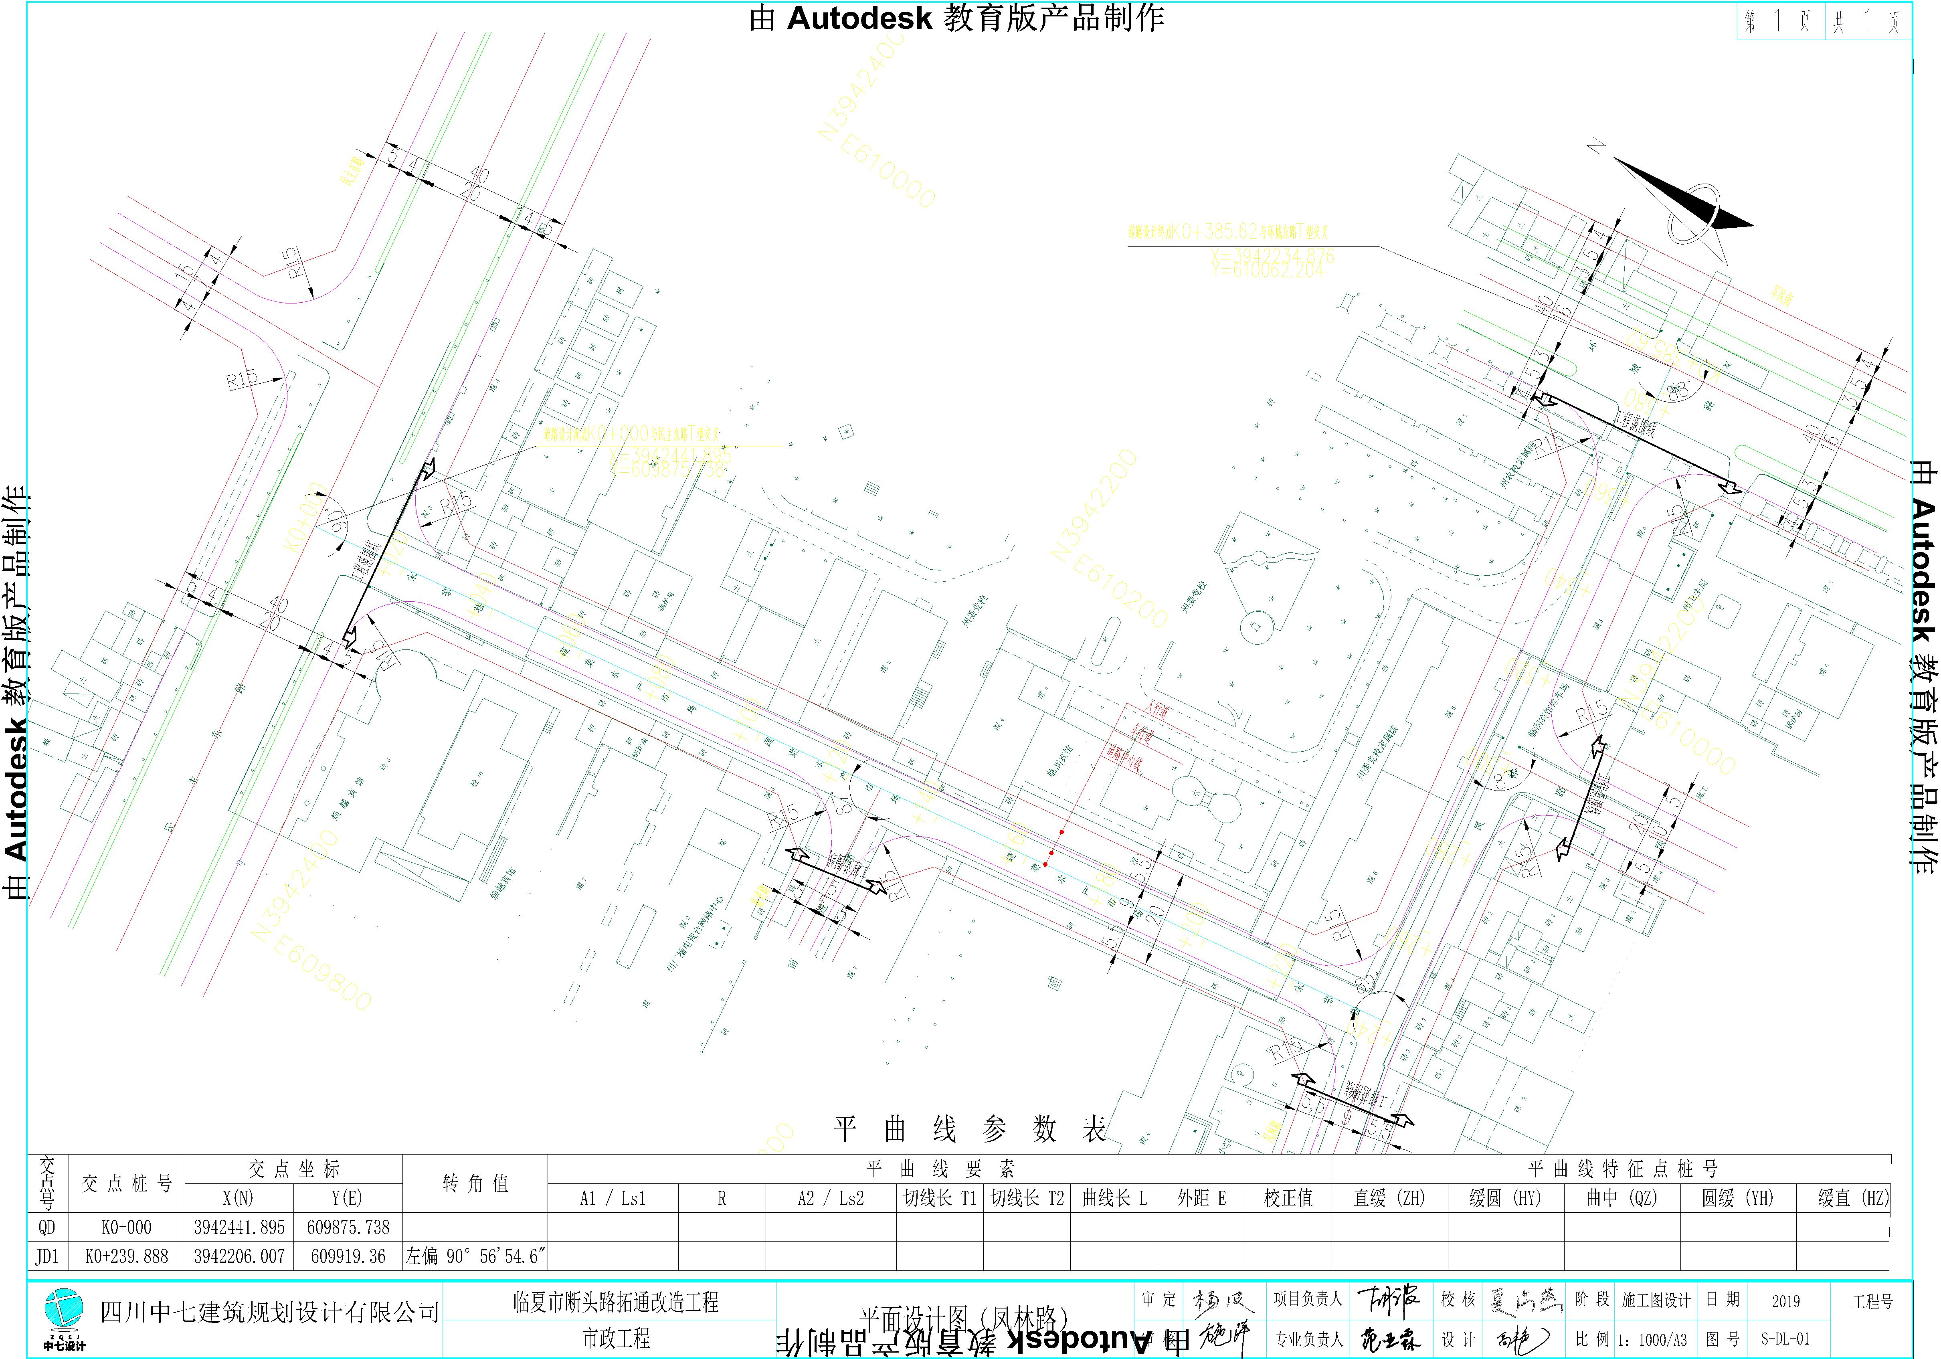Select the drawing name 平面设计图（凤林路）
The width and height of the screenshot is (1941, 1359).
[x=964, y=1319]
